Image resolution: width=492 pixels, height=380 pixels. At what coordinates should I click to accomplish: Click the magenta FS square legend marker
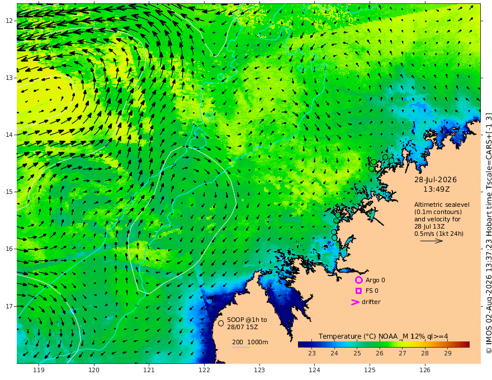[x=358, y=291]
